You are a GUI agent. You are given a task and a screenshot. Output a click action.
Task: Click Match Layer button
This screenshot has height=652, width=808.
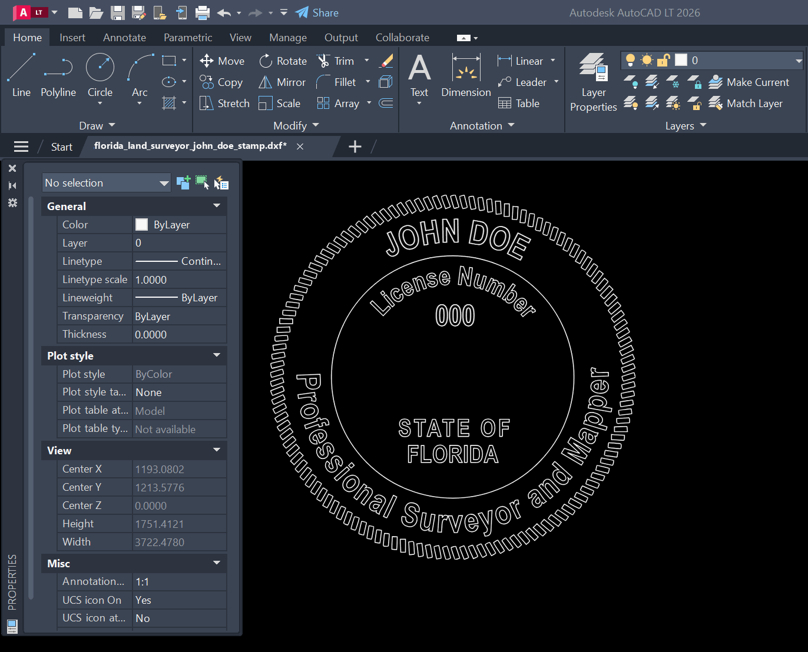pyautogui.click(x=746, y=103)
